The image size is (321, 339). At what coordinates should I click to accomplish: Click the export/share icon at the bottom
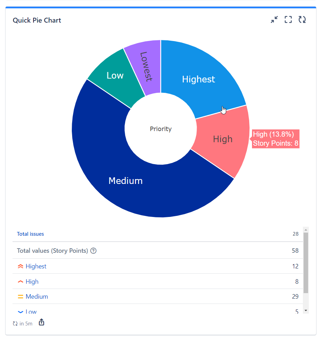tap(41, 322)
